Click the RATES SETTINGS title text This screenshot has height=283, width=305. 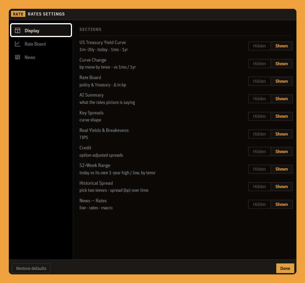coord(46,14)
